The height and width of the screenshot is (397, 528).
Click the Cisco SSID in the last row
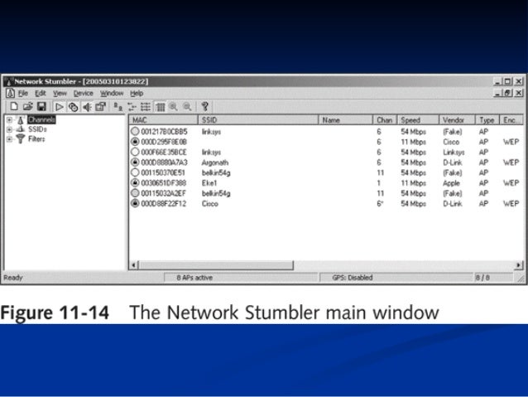(209, 204)
